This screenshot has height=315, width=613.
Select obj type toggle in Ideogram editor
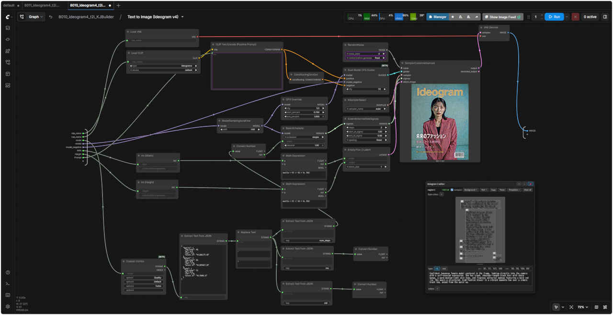[x=437, y=269]
